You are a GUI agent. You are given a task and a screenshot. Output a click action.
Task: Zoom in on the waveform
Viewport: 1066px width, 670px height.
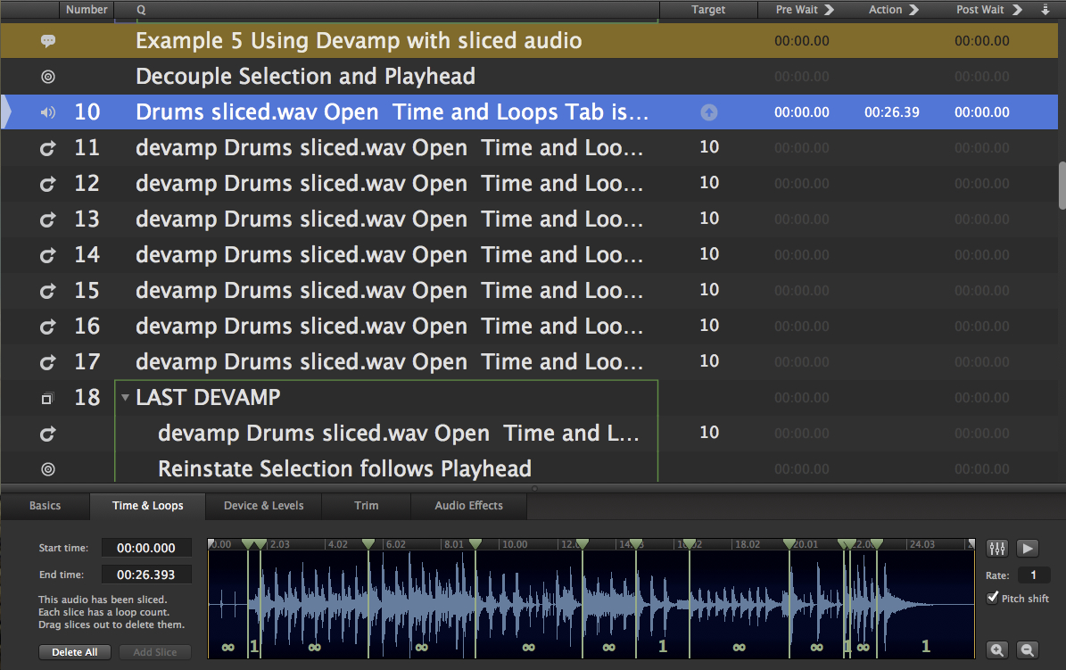(x=997, y=651)
